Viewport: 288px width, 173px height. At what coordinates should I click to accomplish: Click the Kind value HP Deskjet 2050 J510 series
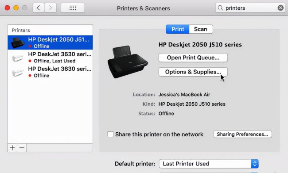click(x=192, y=104)
